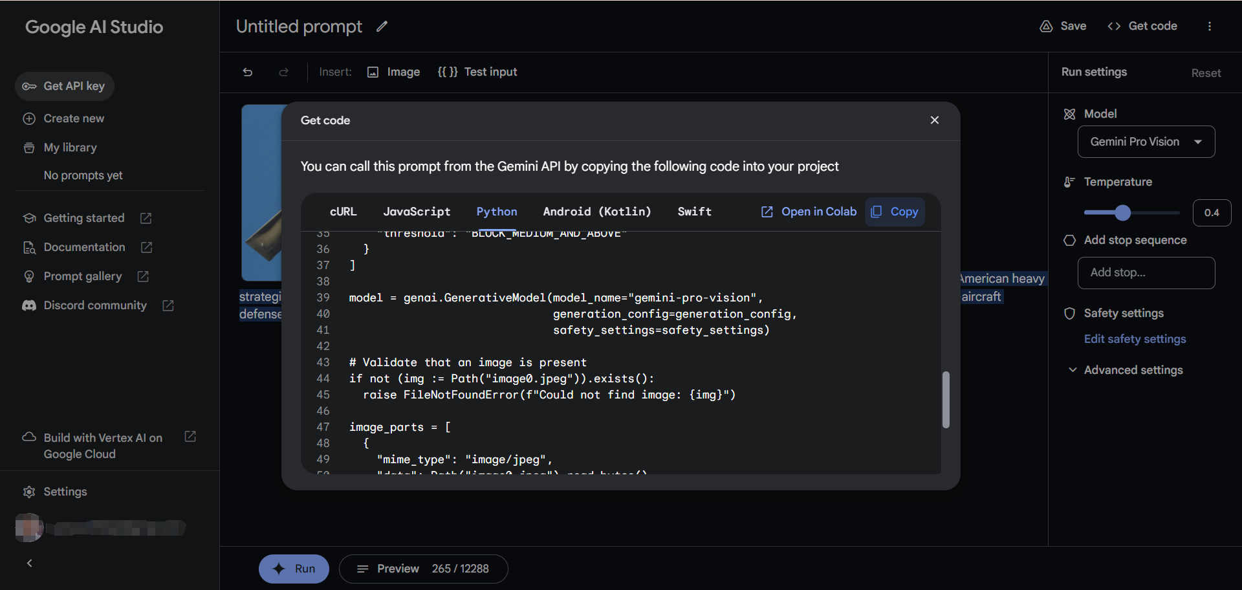This screenshot has width=1242, height=590.
Task: Open the Gemini Pro Vision model dropdown
Action: tap(1146, 142)
